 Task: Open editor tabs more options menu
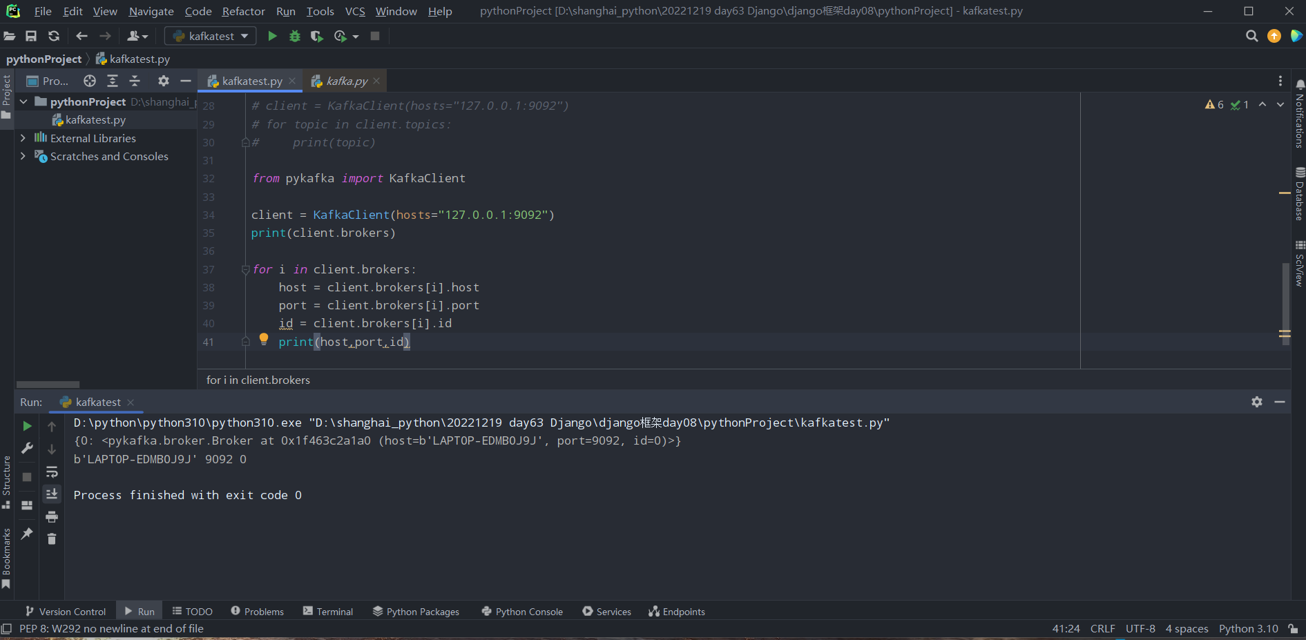click(1280, 81)
